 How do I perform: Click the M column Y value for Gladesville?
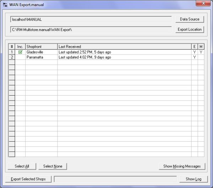pyautogui.click(x=201, y=52)
